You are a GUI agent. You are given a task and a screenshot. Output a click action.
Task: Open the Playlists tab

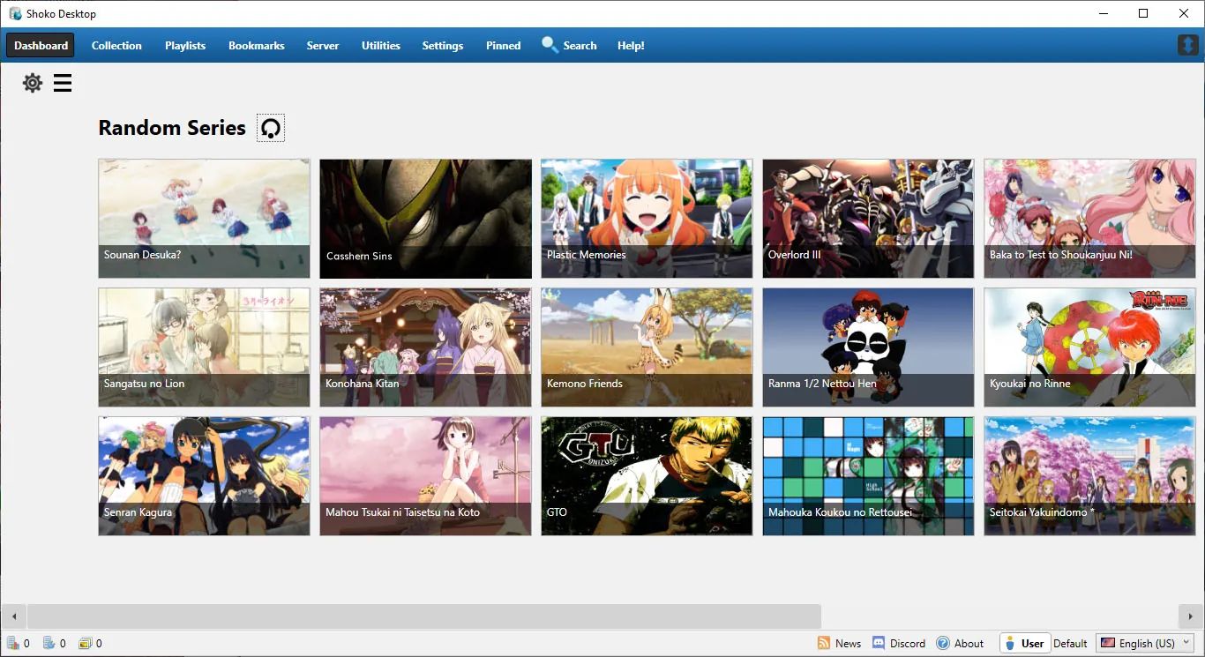pyautogui.click(x=185, y=45)
